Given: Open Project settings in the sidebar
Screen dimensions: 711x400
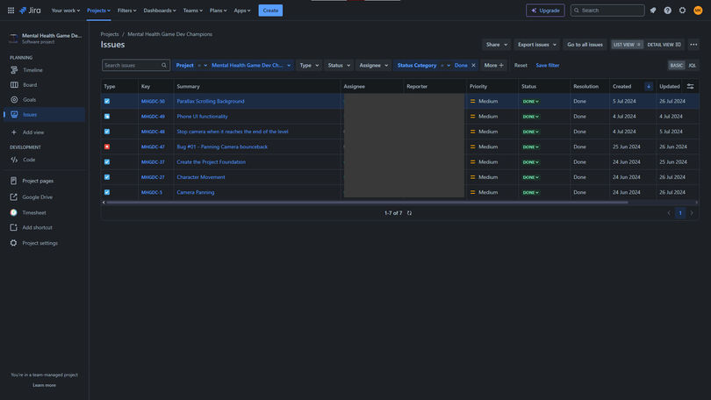Looking at the screenshot, I should point(45,243).
